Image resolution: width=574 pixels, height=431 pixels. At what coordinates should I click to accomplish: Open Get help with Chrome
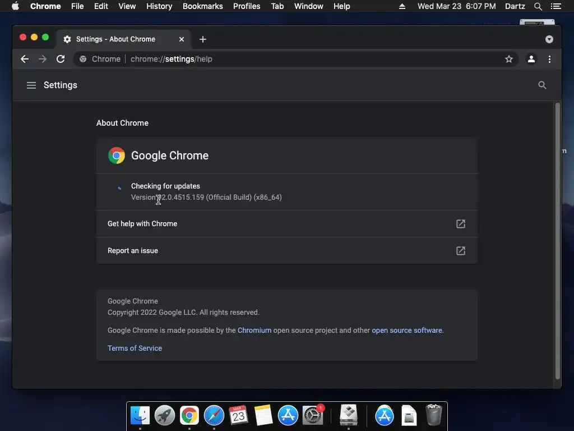pos(287,223)
